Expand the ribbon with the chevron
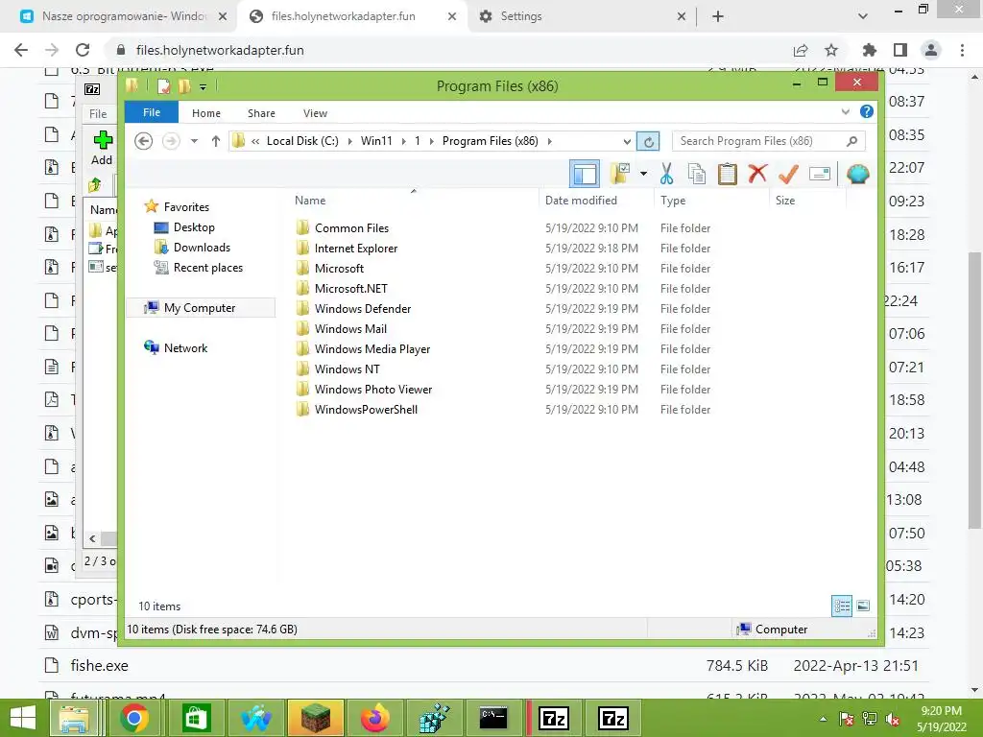 pos(845,111)
